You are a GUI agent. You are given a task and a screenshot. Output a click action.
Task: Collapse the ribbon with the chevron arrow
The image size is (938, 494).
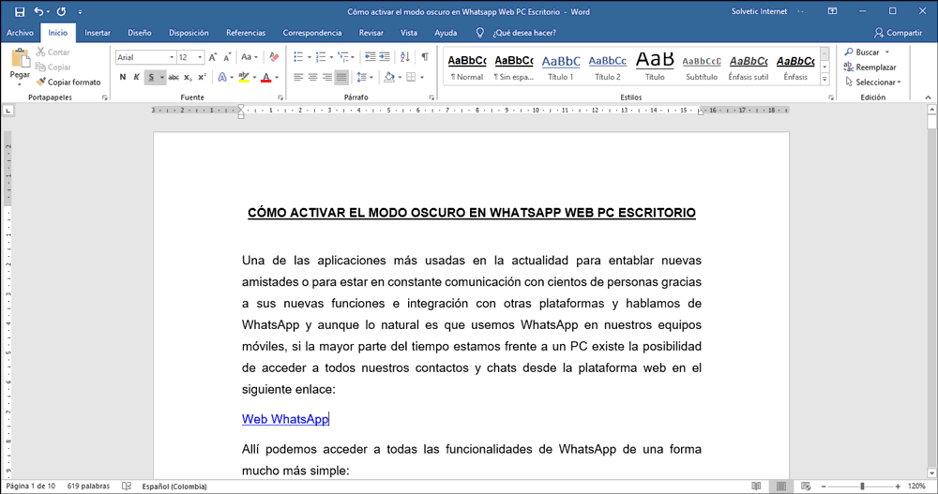pyautogui.click(x=928, y=97)
